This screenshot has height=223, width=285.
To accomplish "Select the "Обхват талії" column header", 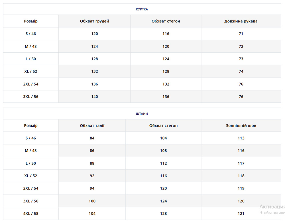I will point(92,125).
